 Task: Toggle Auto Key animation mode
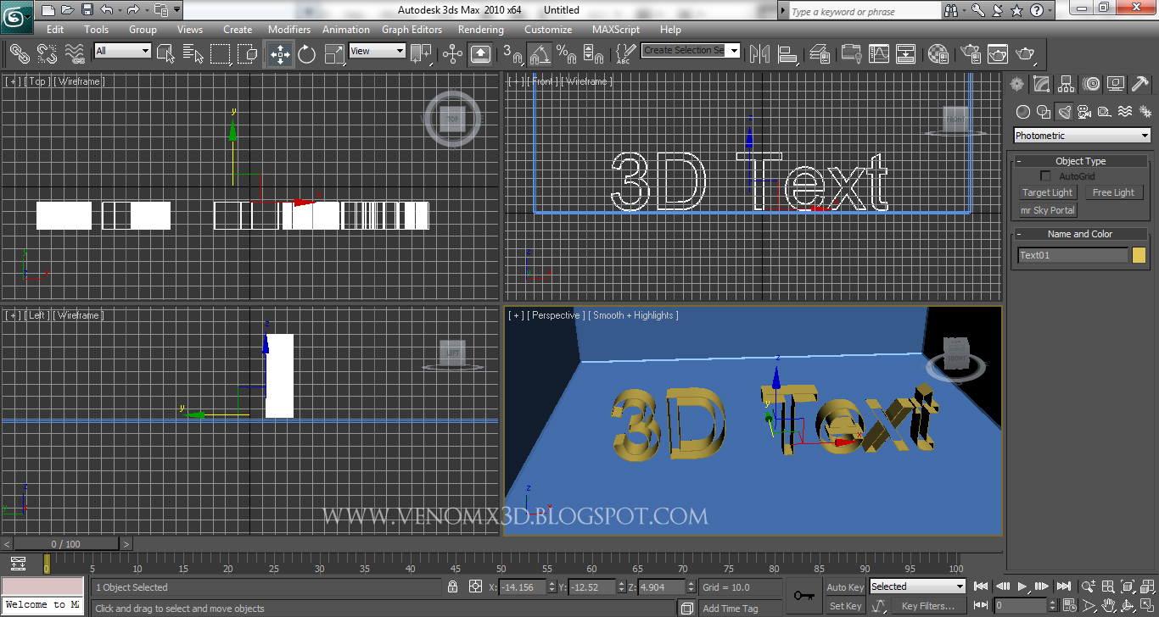[844, 586]
